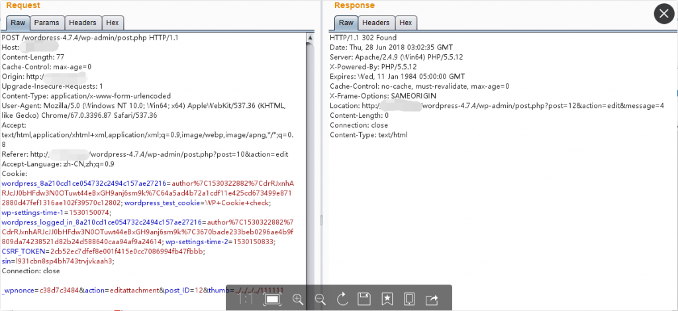Save the image with floppy icon

click(365, 299)
